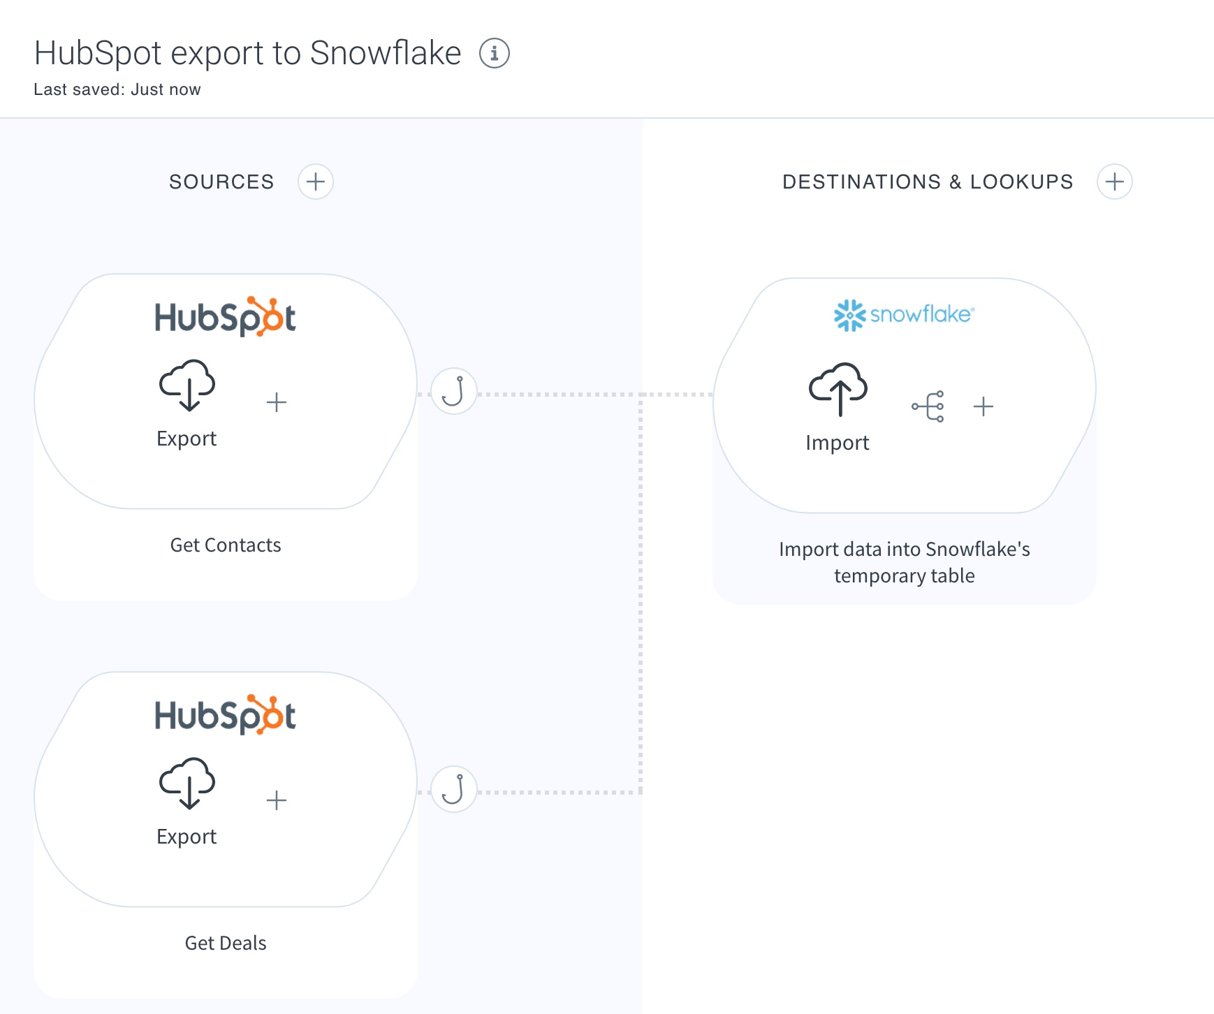Viewport: 1214px width, 1014px height.
Task: Select the Import data into Snowflake's temporary table text
Action: coord(905,562)
